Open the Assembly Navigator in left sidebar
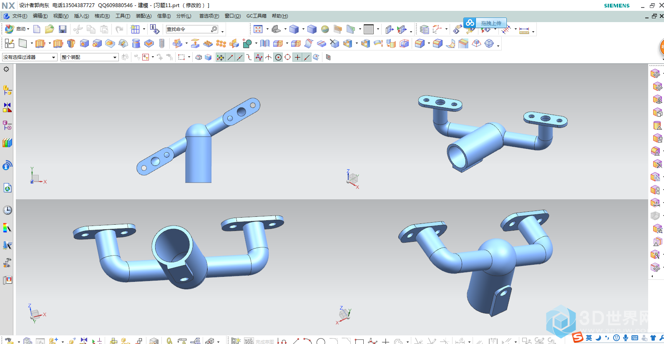This screenshot has width=664, height=344. (8, 90)
